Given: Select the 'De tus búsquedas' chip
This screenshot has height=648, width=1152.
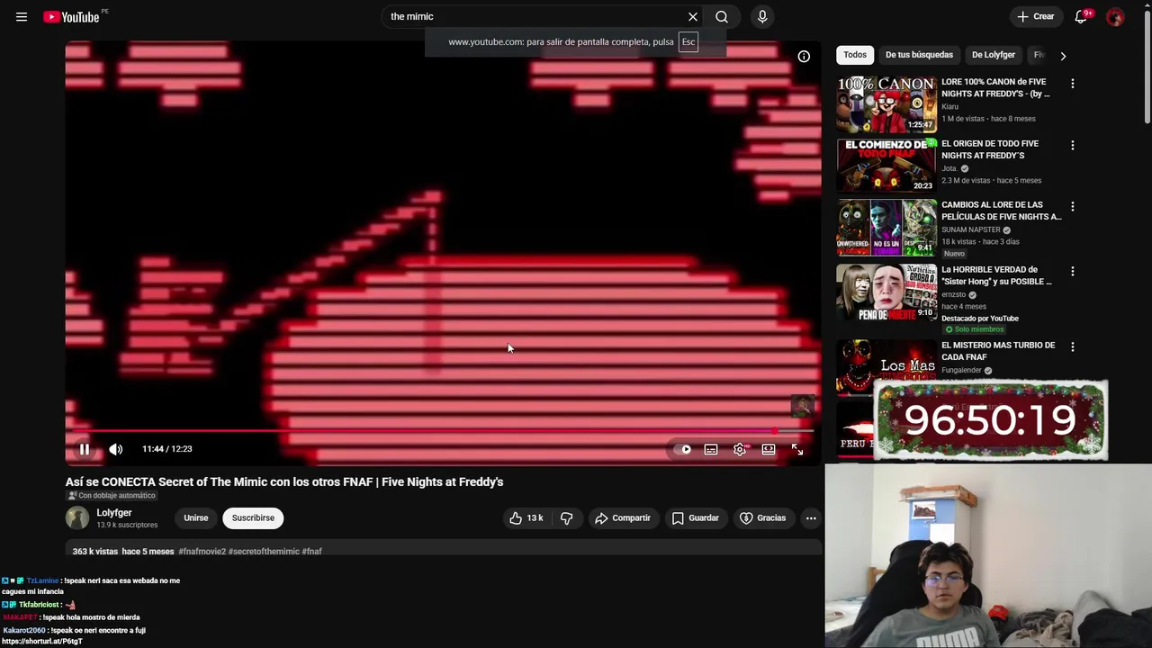Looking at the screenshot, I should (919, 55).
